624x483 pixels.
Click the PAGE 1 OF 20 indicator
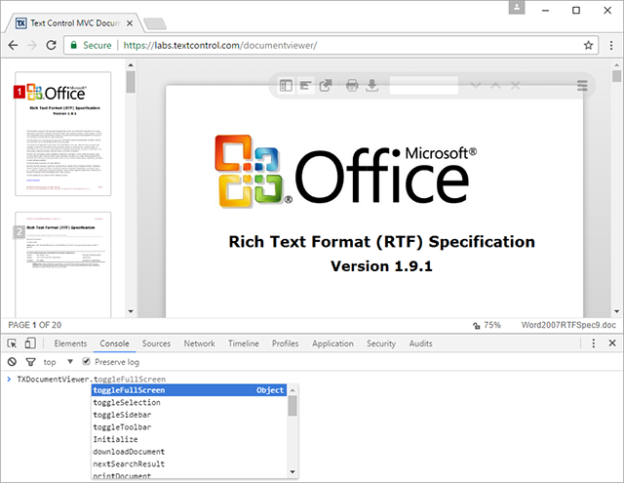(35, 325)
